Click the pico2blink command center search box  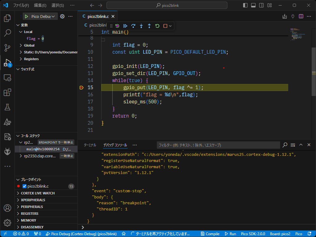pos(167,5)
